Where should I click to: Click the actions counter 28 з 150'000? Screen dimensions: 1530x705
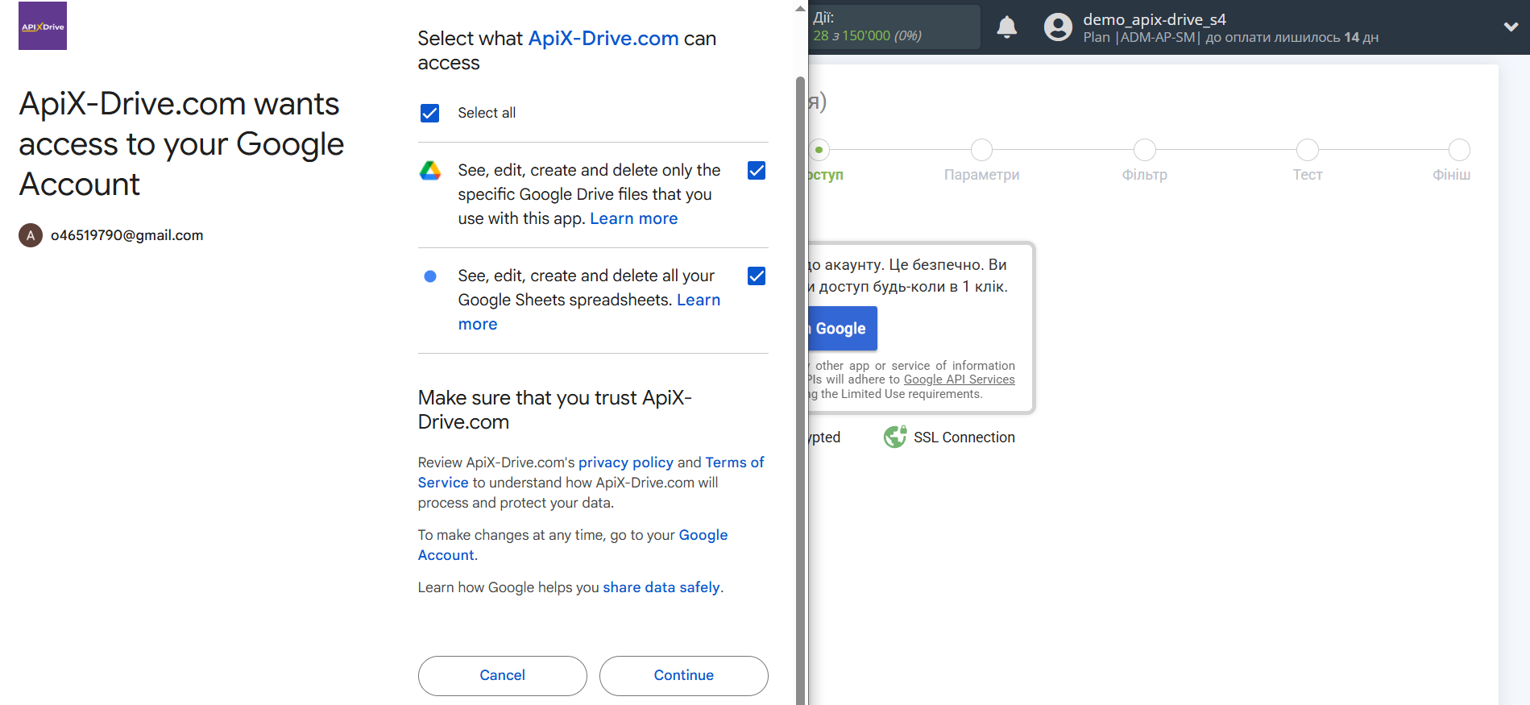[x=868, y=35]
